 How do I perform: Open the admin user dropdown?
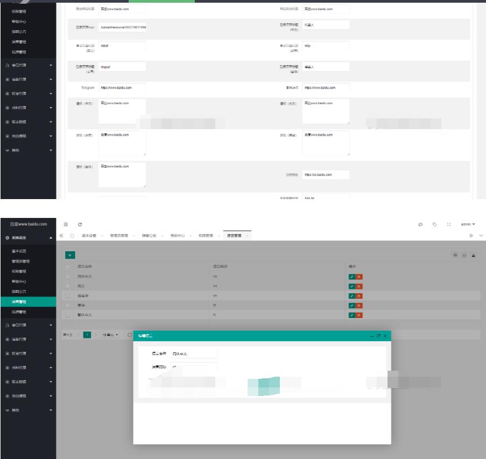point(467,224)
